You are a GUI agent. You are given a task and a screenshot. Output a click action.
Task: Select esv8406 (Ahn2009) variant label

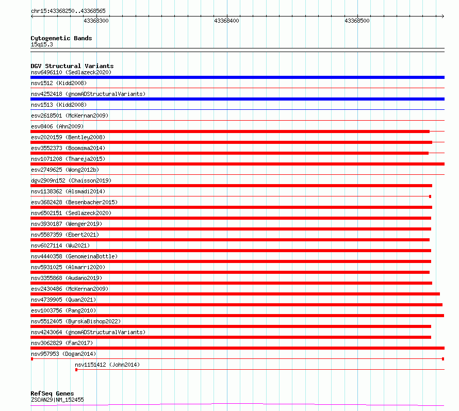coord(57,126)
